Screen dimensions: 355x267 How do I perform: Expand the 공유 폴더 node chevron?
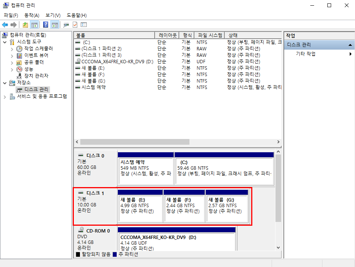(x=12, y=62)
